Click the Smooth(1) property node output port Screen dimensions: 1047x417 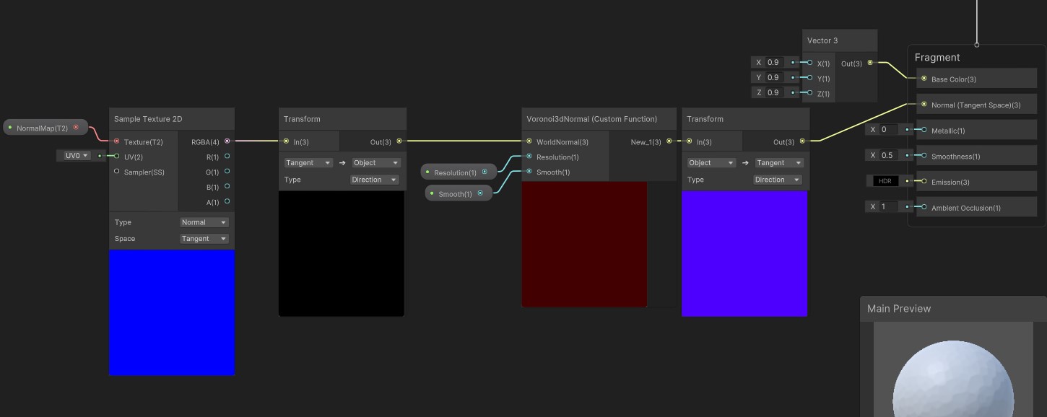tap(479, 193)
